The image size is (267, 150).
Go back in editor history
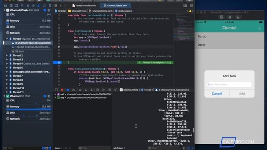pyautogui.click(x=60, y=5)
